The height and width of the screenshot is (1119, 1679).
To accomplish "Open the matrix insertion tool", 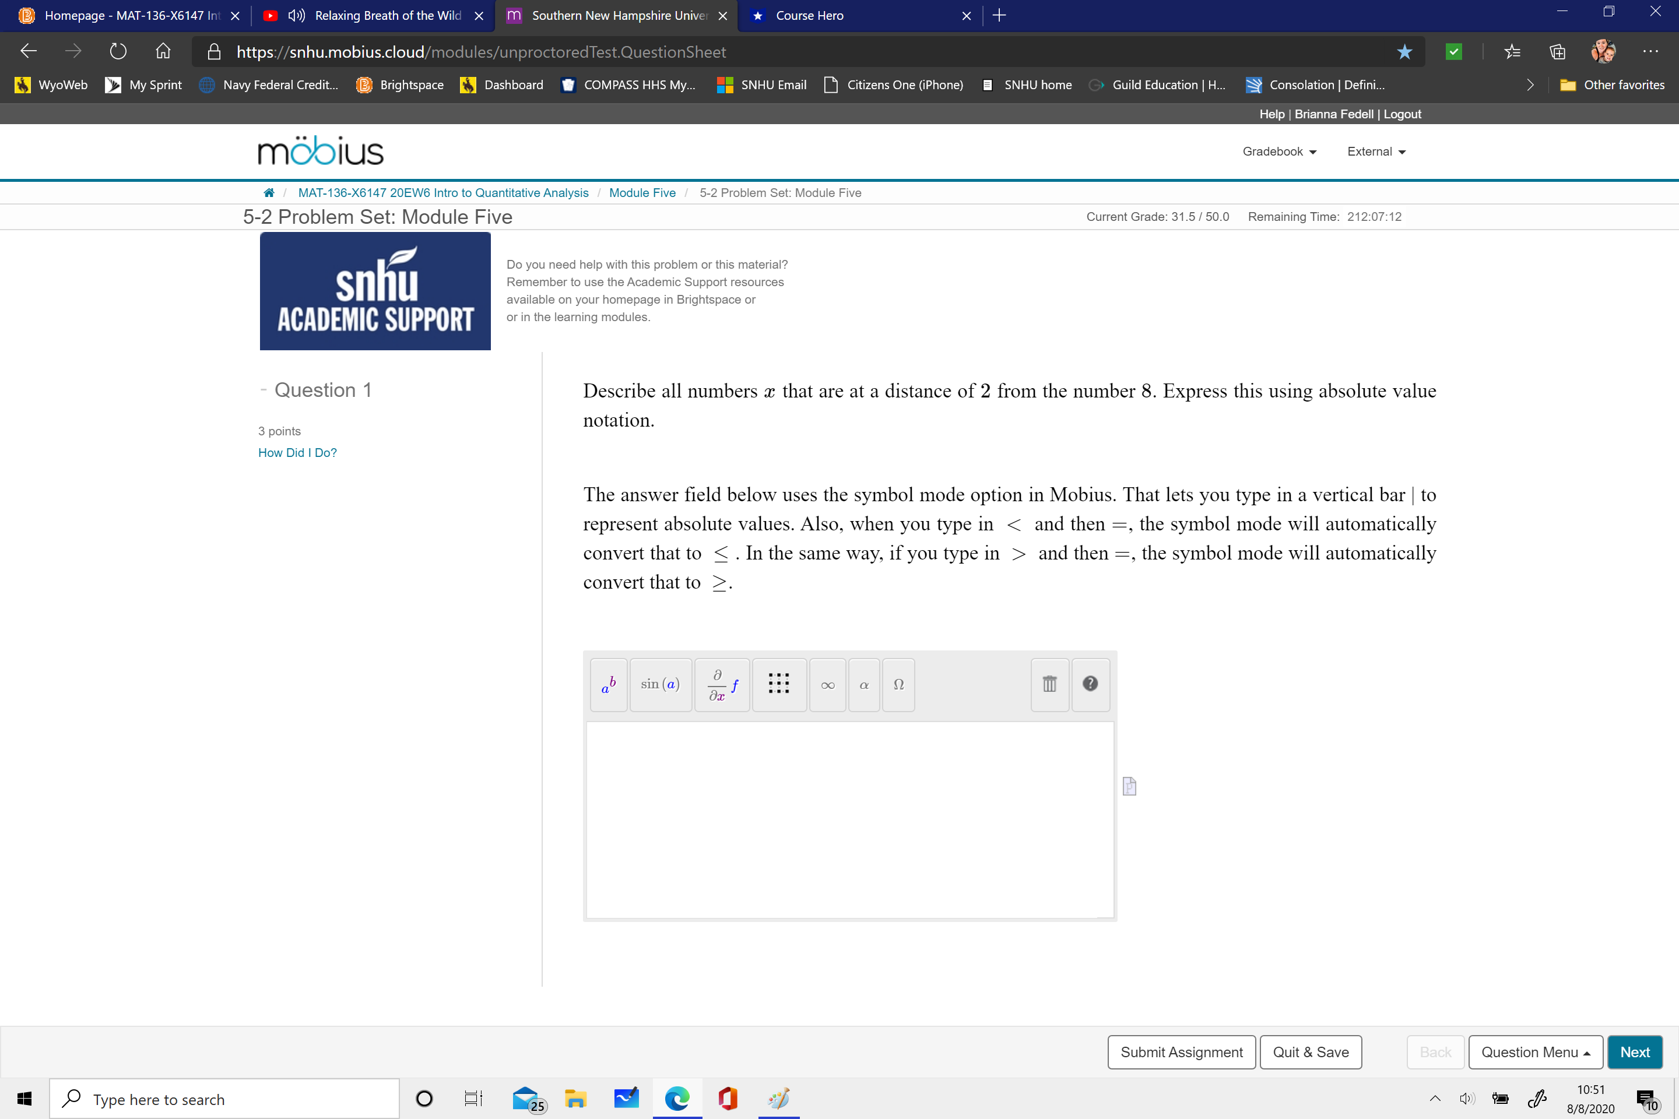I will [779, 684].
